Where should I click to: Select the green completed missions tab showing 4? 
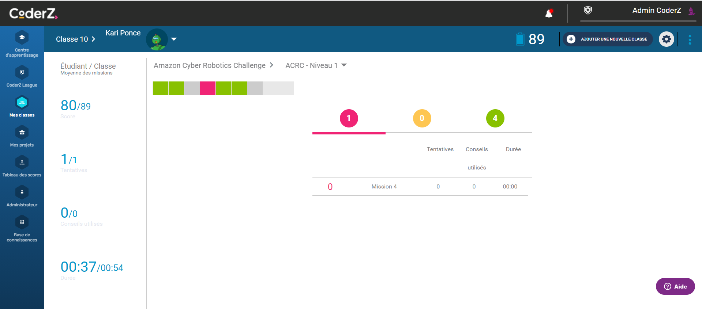click(495, 118)
